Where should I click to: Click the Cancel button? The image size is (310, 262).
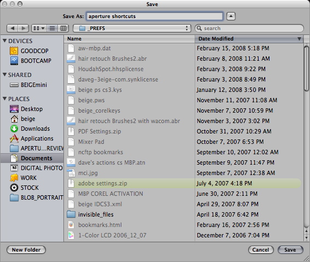point(261,250)
